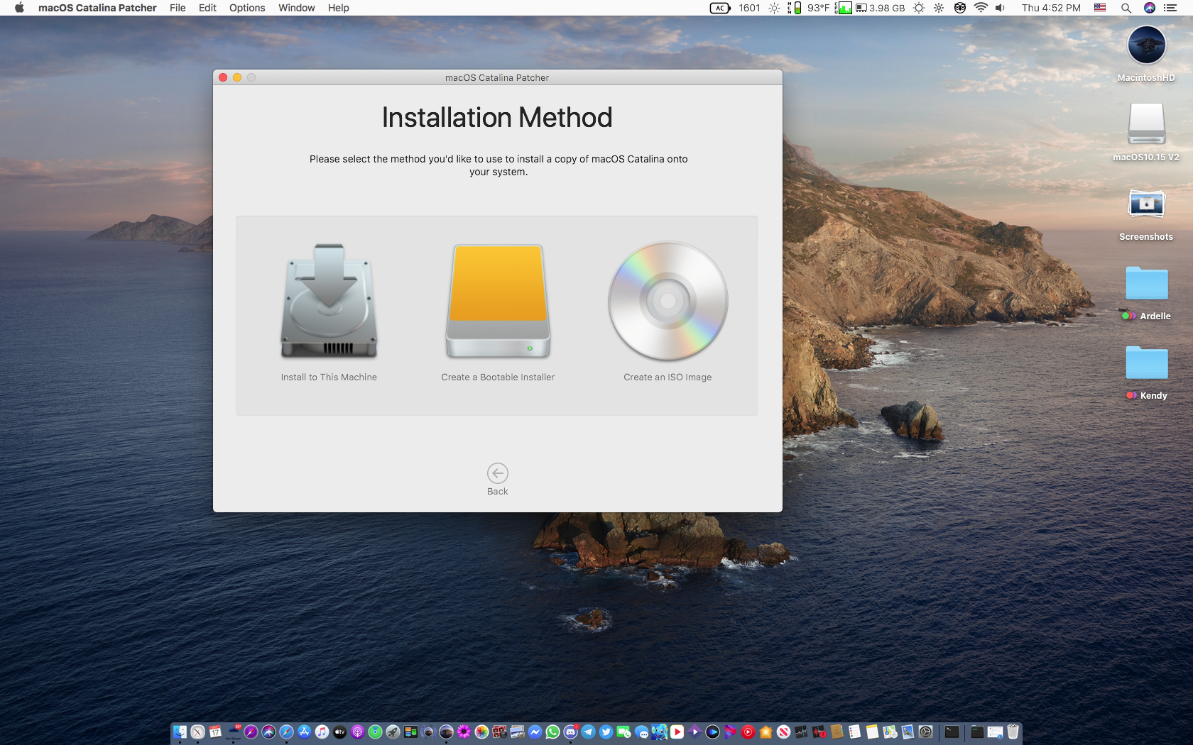This screenshot has height=745, width=1193.
Task: Select the Screenshots desktop folder
Action: tap(1146, 204)
